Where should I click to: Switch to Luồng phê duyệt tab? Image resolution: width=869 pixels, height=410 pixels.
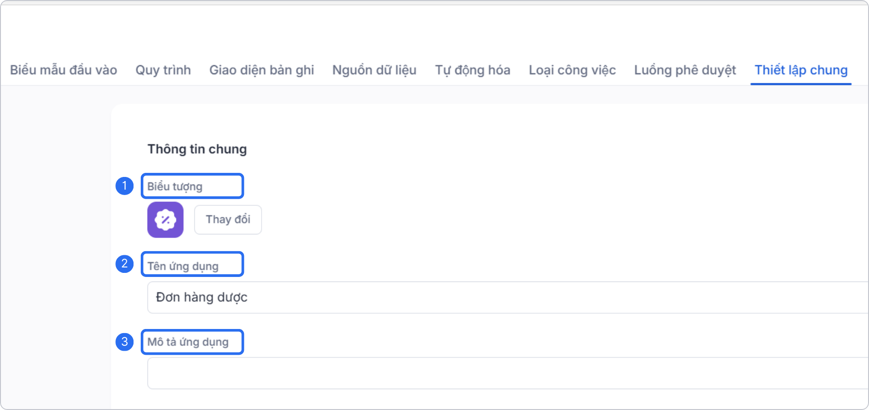685,70
